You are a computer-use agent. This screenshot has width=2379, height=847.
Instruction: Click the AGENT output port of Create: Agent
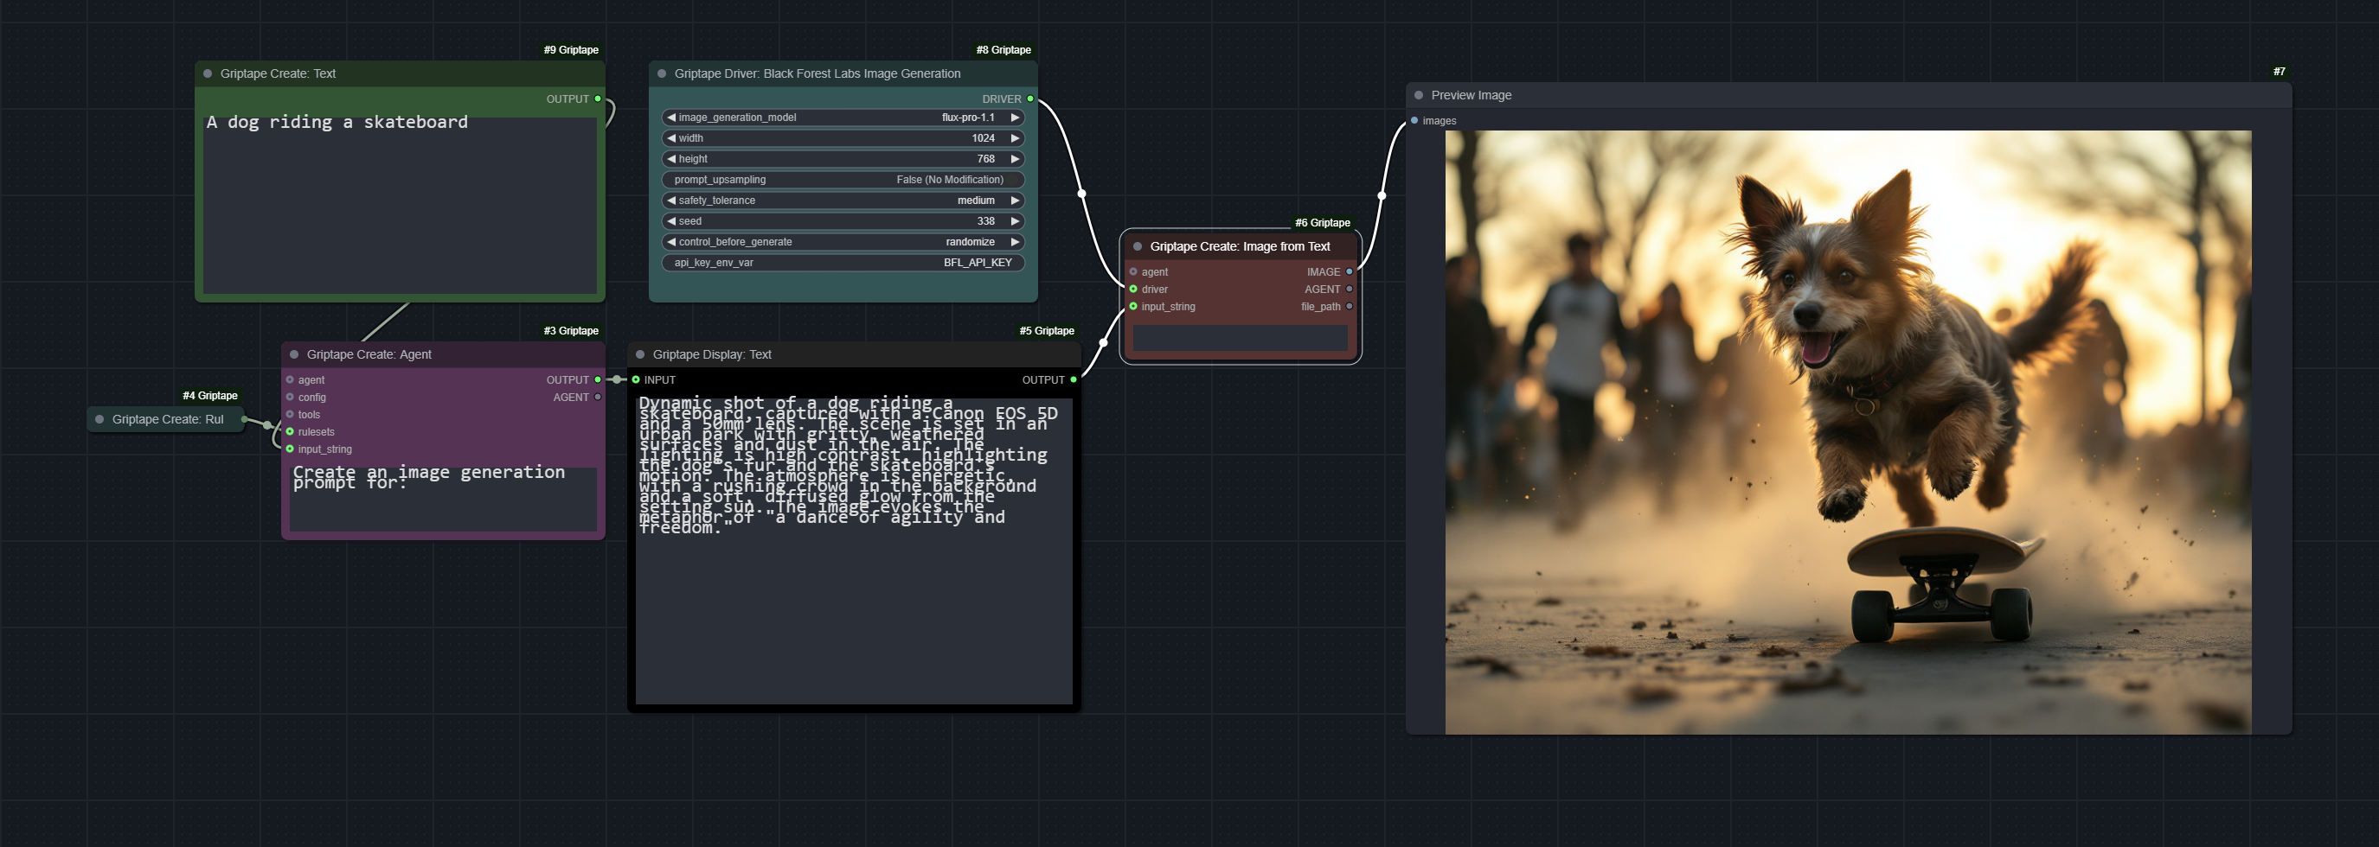pyautogui.click(x=598, y=398)
